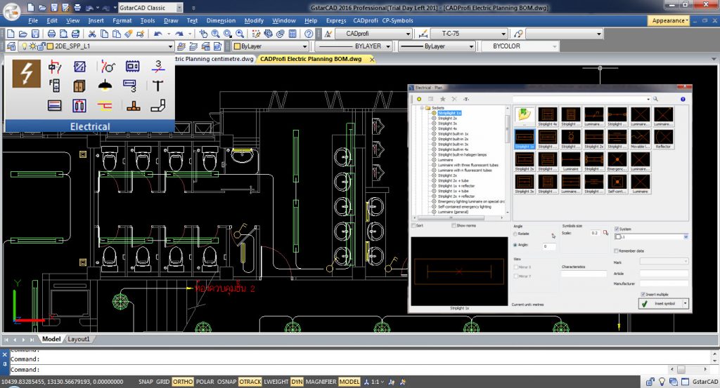Click the Scale value input field
This screenshot has height=388, width=720.
(x=595, y=233)
